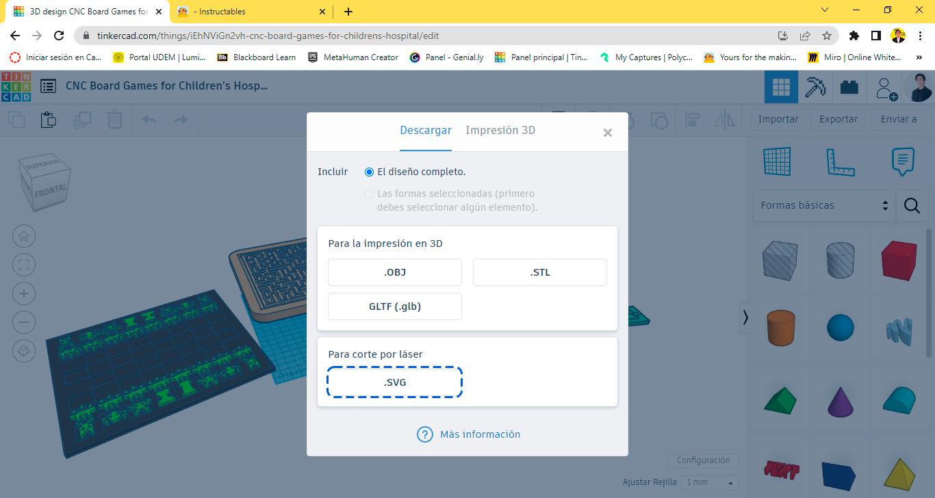Pick the striped cylinder hole shape
This screenshot has height=498, width=935.
pyautogui.click(x=840, y=260)
